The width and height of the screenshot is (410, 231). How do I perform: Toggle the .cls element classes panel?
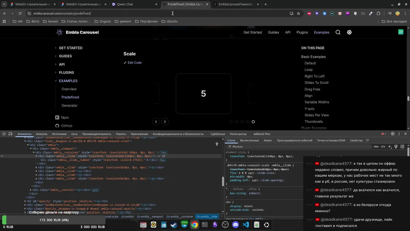click(383, 147)
